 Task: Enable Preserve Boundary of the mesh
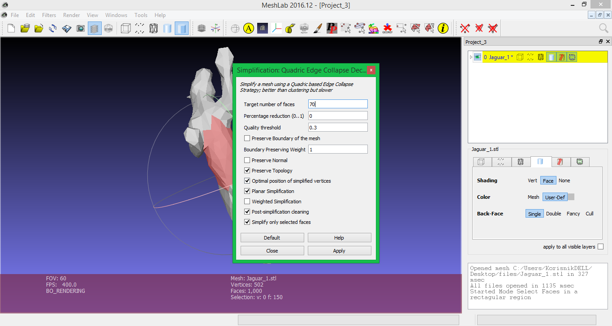coord(247,138)
